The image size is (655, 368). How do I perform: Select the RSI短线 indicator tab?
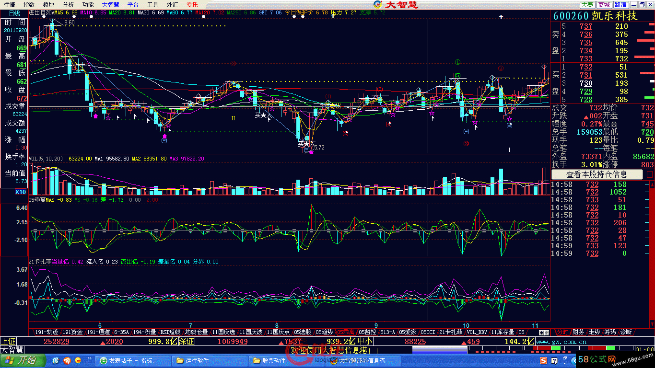[170, 332]
